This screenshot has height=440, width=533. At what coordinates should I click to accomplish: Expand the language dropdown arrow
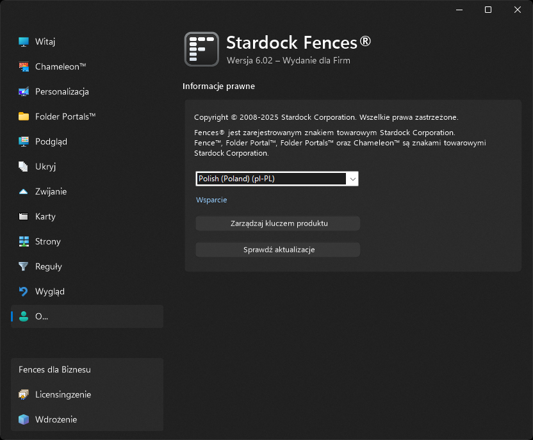(x=352, y=179)
